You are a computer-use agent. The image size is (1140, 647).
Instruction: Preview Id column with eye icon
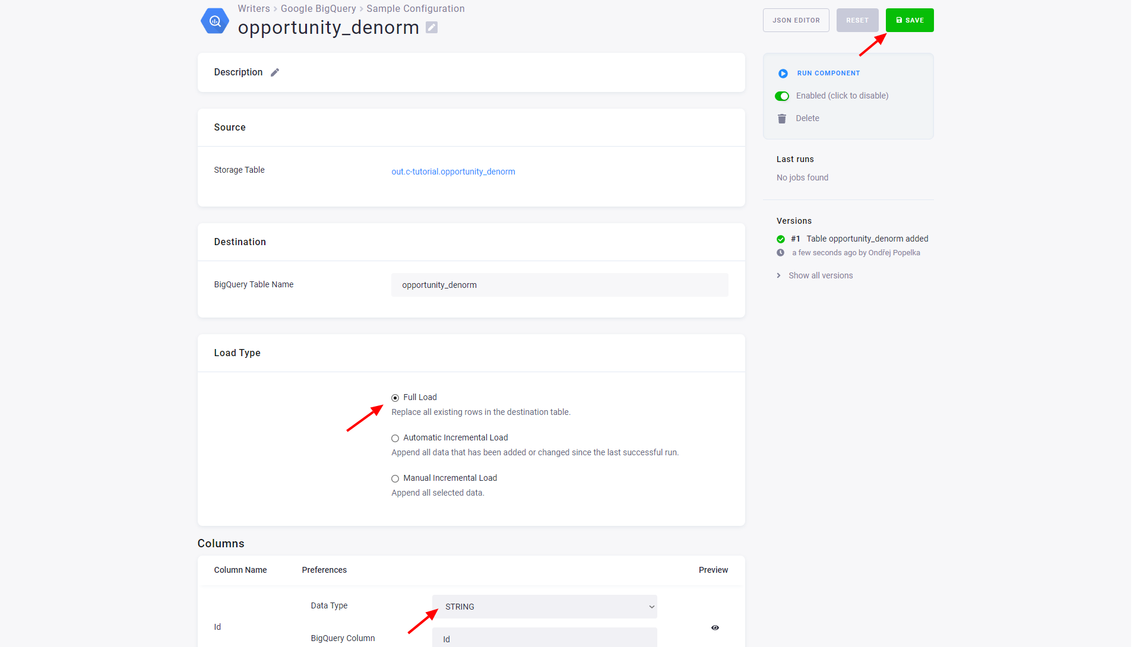[715, 627]
